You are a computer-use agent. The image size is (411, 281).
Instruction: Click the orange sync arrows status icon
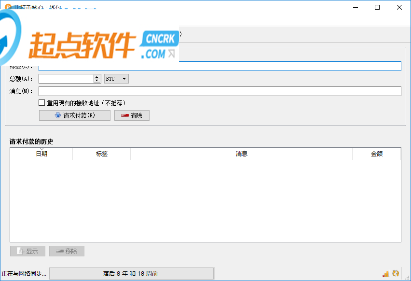(396, 273)
